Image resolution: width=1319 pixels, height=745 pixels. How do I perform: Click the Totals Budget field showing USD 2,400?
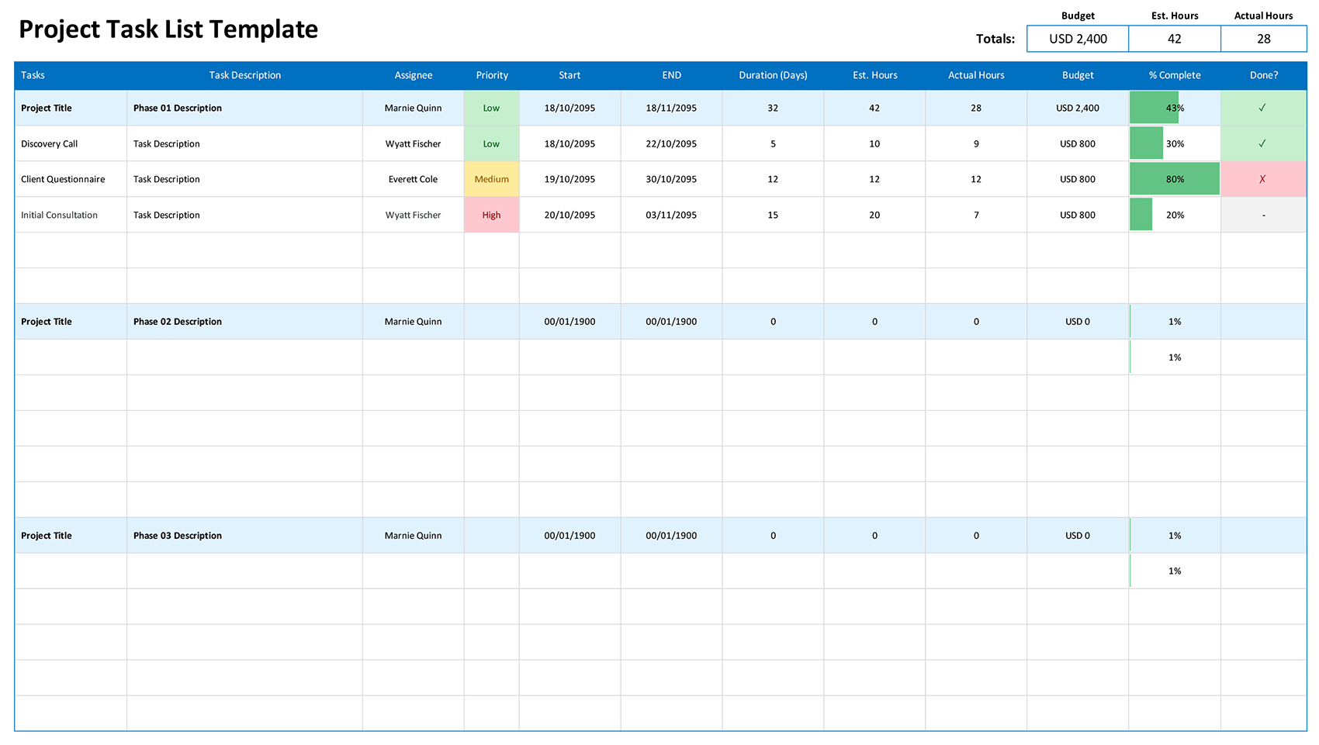coord(1077,38)
